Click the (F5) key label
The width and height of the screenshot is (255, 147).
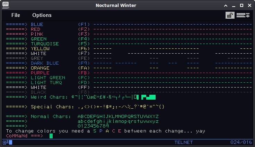pyautogui.click(x=84, y=44)
